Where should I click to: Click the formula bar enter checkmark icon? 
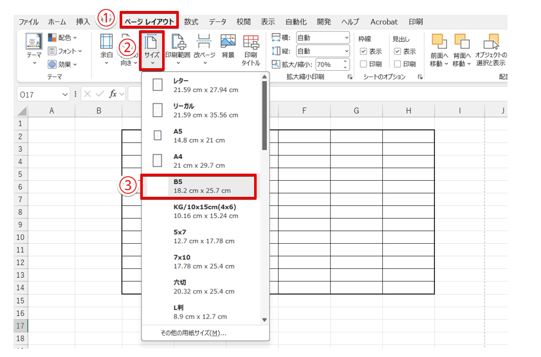pos(100,94)
